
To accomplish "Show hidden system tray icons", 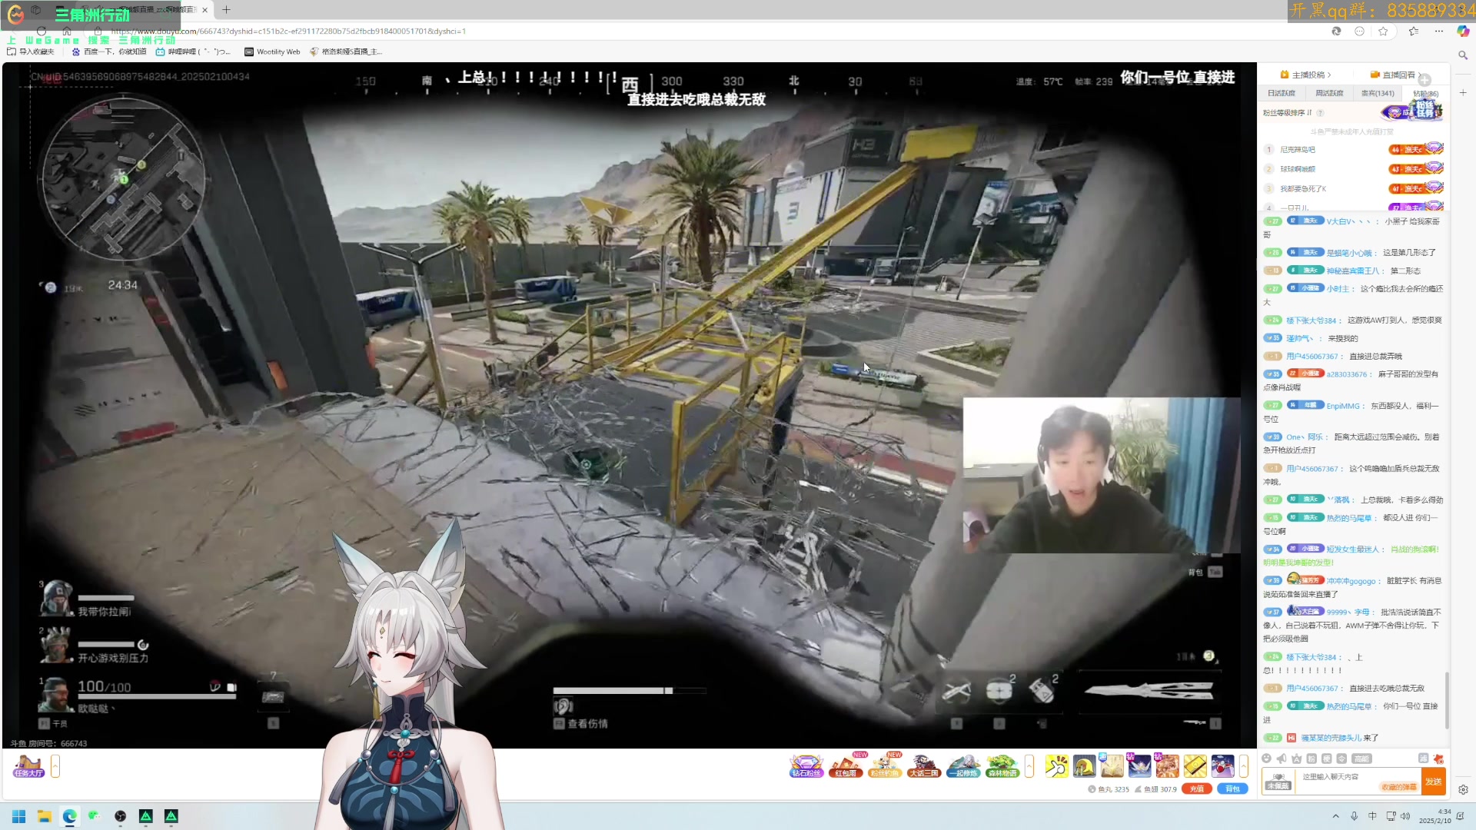I will coord(1335,816).
